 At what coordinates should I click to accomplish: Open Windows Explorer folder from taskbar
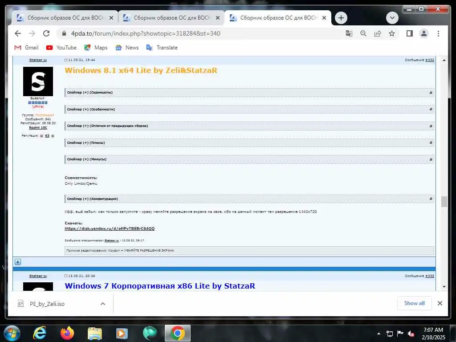coord(95,333)
